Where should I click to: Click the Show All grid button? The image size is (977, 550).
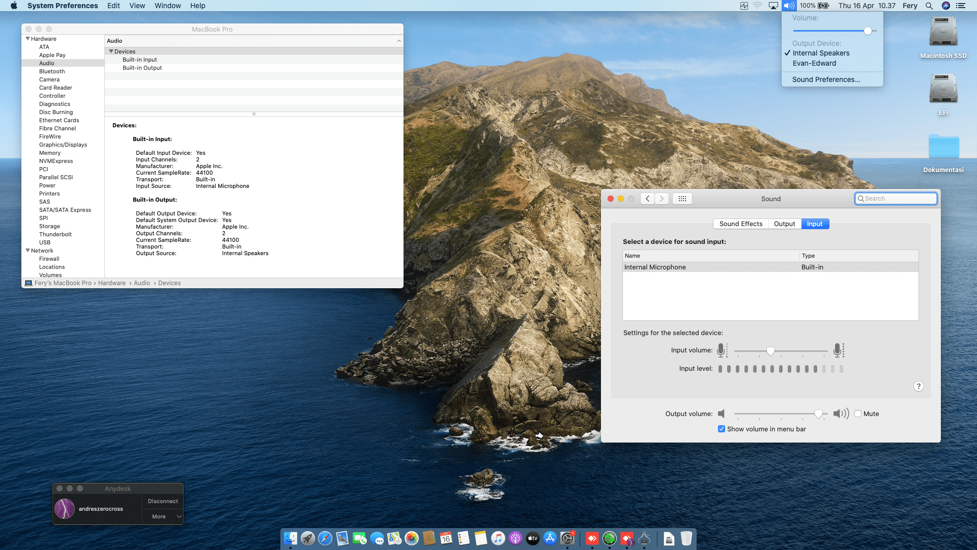coord(682,199)
